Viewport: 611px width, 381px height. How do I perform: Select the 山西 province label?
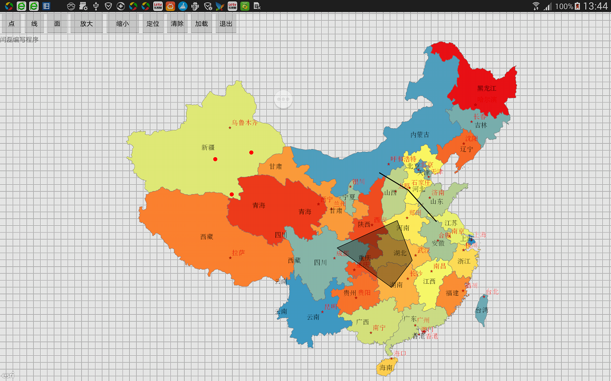coord(390,193)
